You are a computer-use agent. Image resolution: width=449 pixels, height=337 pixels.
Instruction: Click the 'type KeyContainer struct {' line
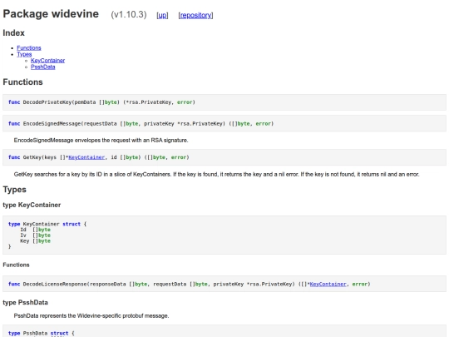tap(47, 224)
